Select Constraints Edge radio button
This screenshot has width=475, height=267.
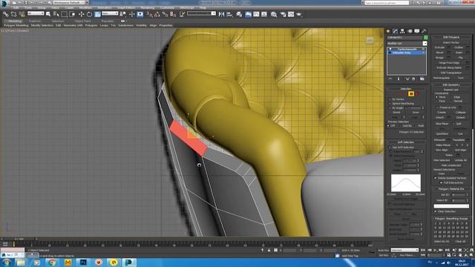click(452, 97)
